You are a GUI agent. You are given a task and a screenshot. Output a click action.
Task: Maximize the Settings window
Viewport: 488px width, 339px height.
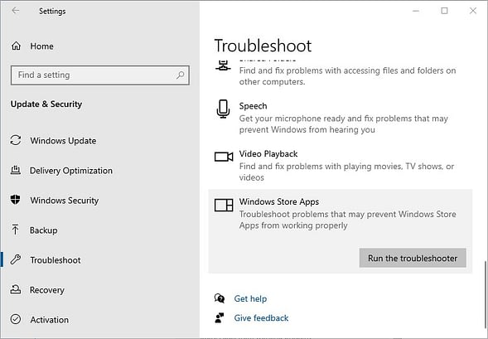point(444,11)
